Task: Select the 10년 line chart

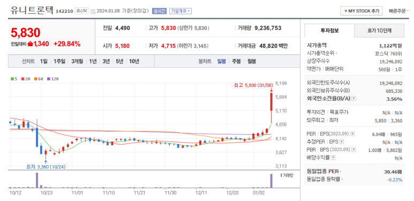Action: point(134,61)
